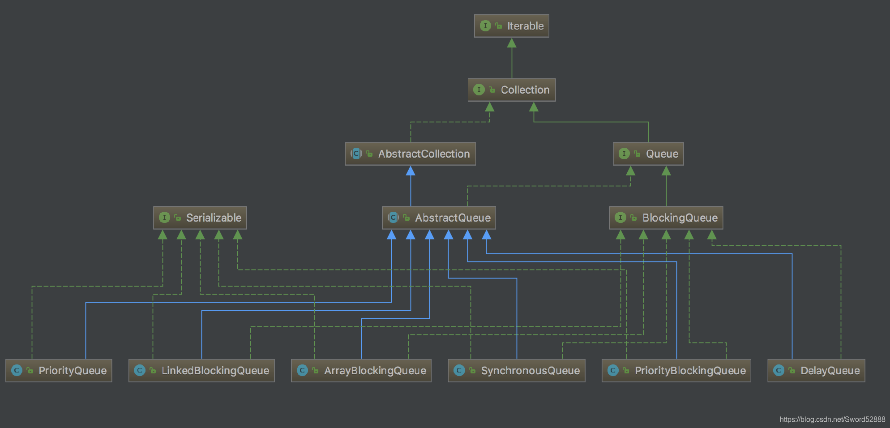890x428 pixels.
Task: Click the SynchronousQueue label text
Action: tap(531, 371)
